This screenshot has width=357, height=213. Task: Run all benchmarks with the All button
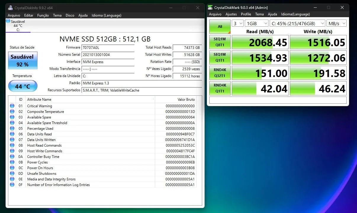tap(220, 27)
